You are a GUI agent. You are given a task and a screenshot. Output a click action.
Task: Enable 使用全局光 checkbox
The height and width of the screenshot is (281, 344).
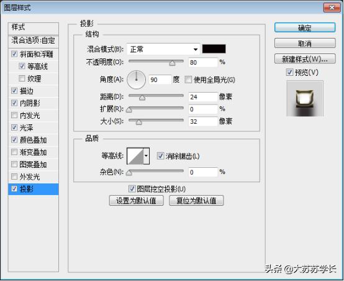[x=188, y=80]
